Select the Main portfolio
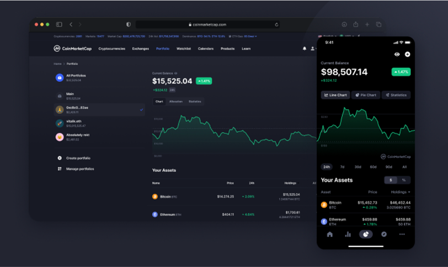The width and height of the screenshot is (448, 267). pyautogui.click(x=99, y=96)
